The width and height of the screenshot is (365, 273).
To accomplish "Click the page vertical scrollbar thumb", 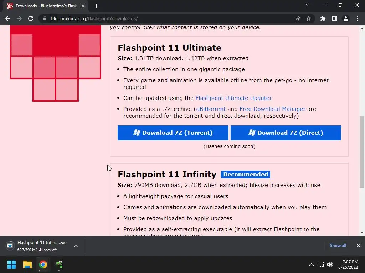I will coord(362,152).
